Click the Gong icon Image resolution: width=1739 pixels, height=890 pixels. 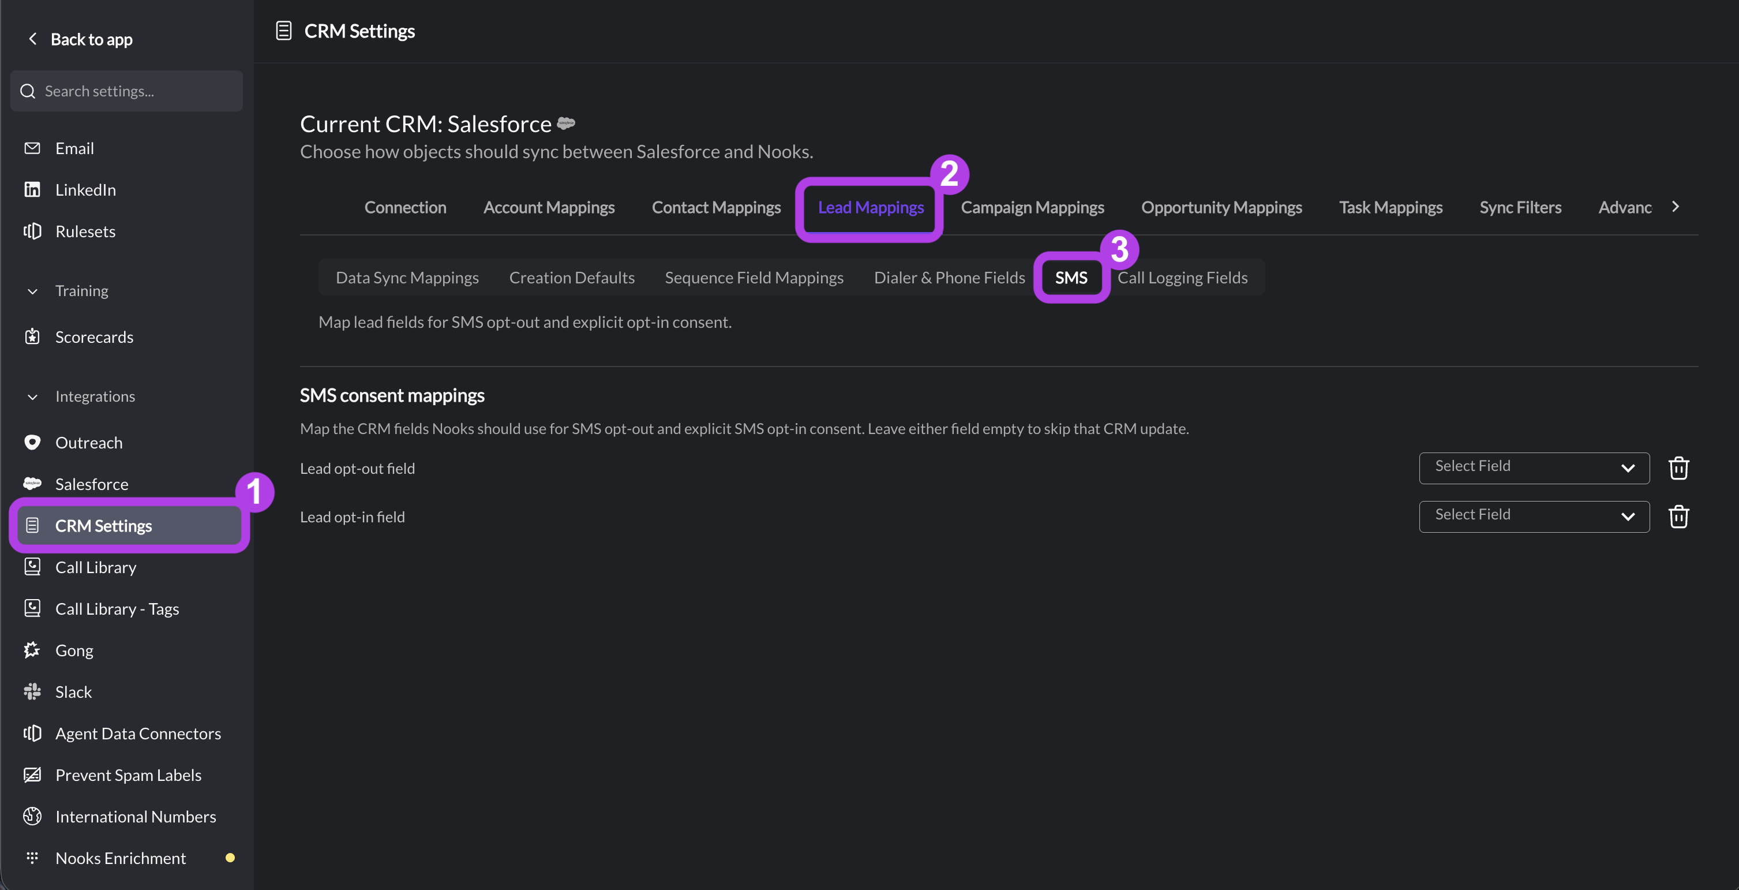[32, 649]
